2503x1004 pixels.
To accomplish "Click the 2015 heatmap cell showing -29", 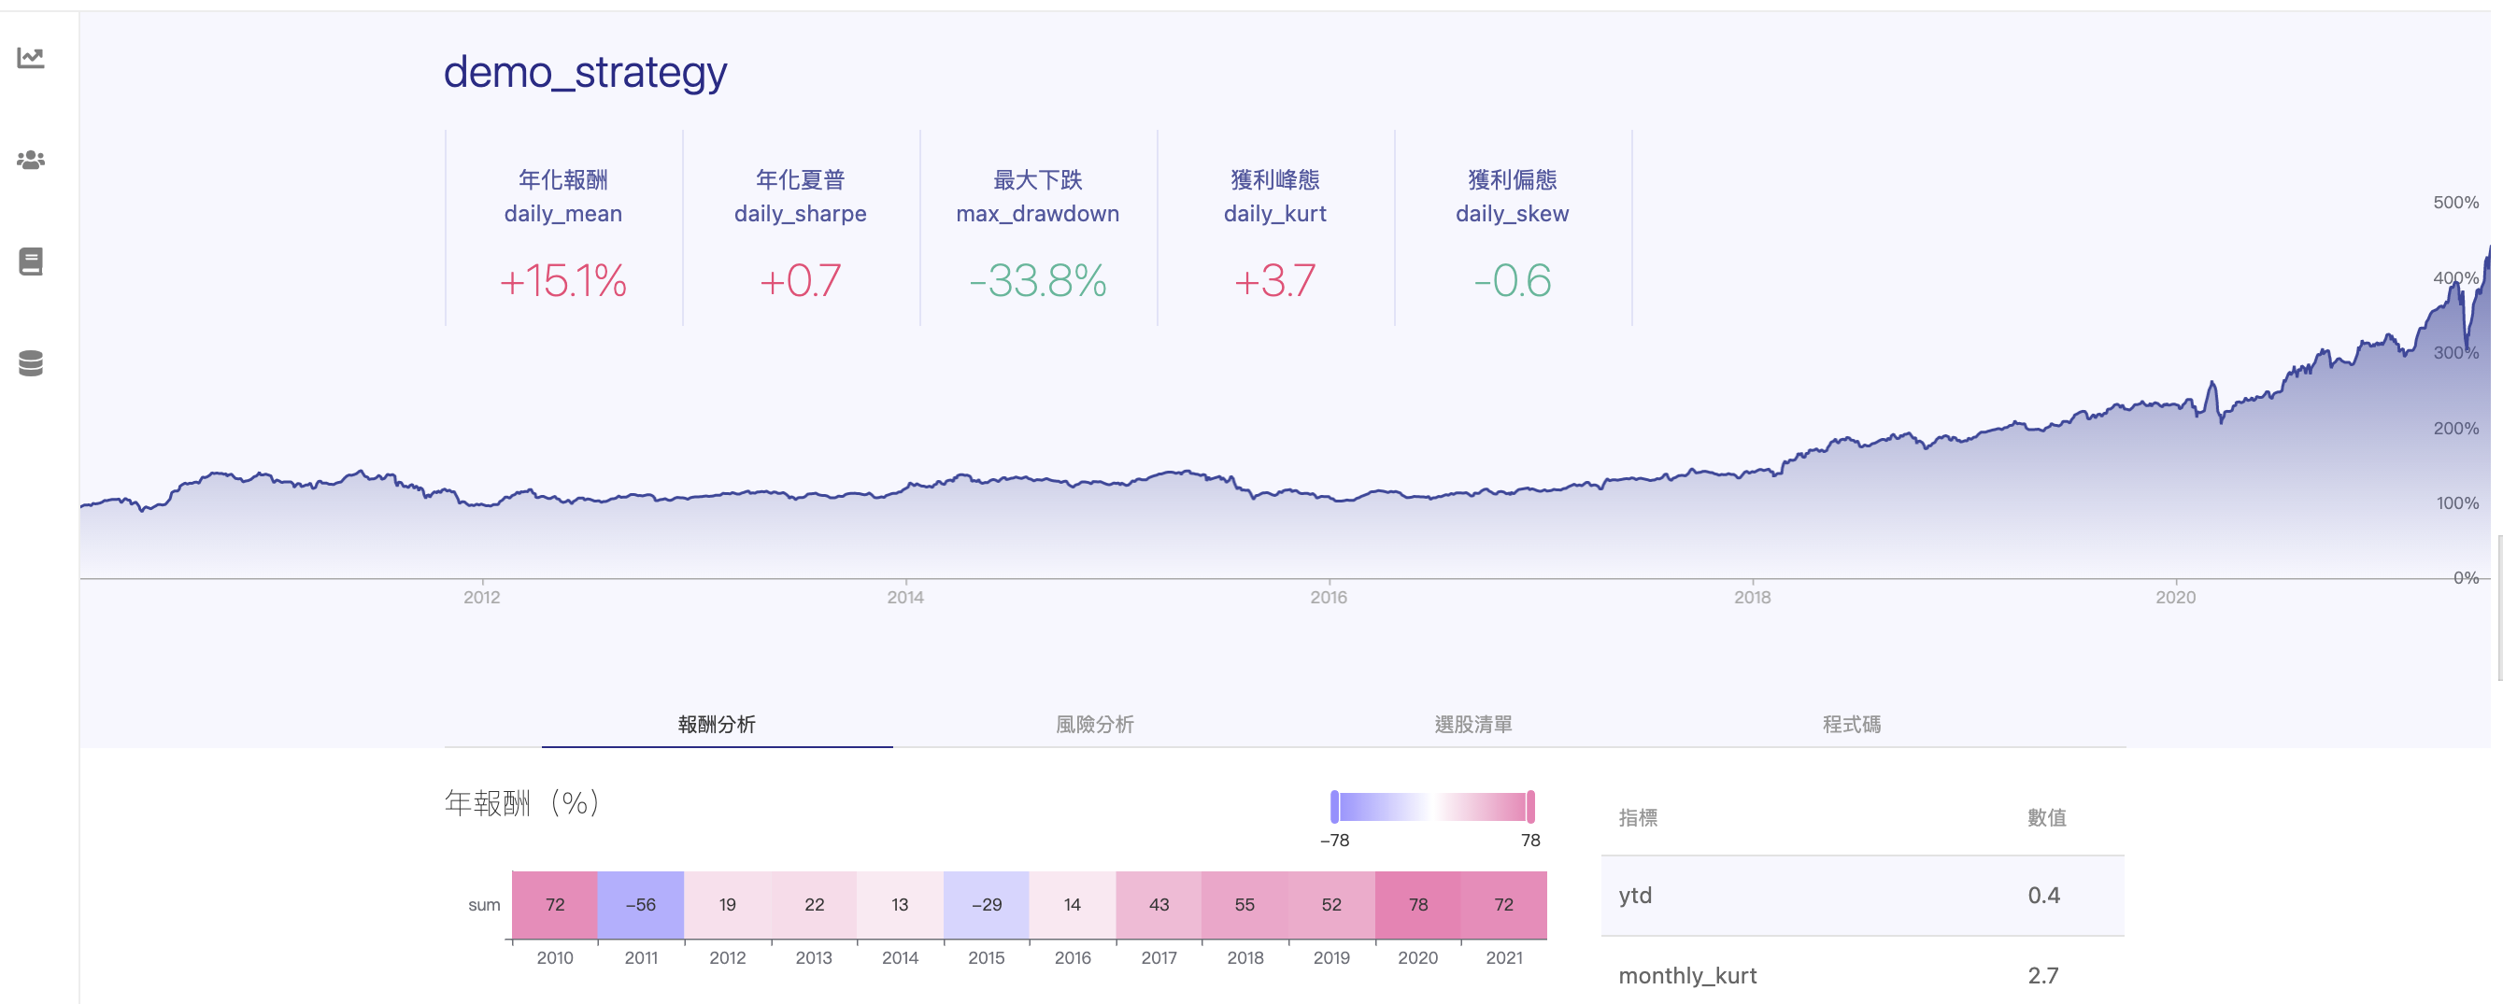I will click(x=987, y=905).
